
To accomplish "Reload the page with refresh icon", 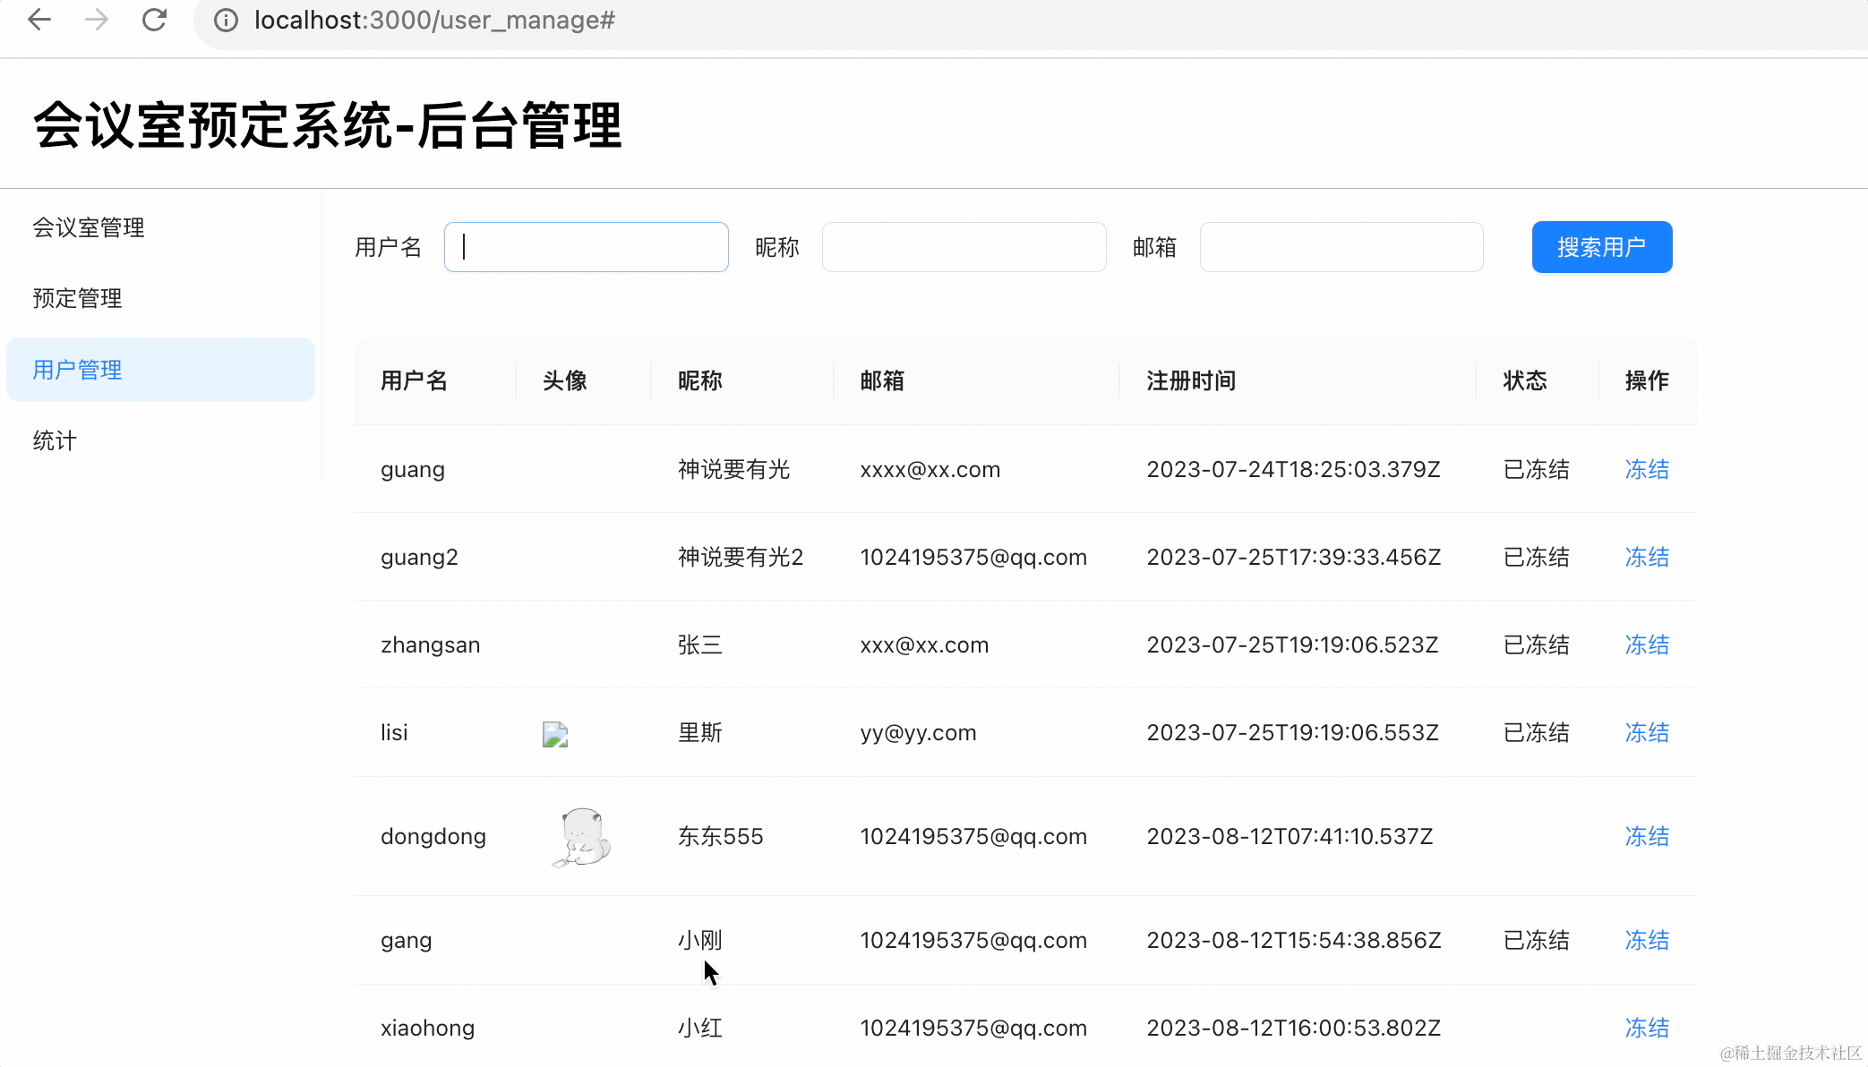I will 154,20.
